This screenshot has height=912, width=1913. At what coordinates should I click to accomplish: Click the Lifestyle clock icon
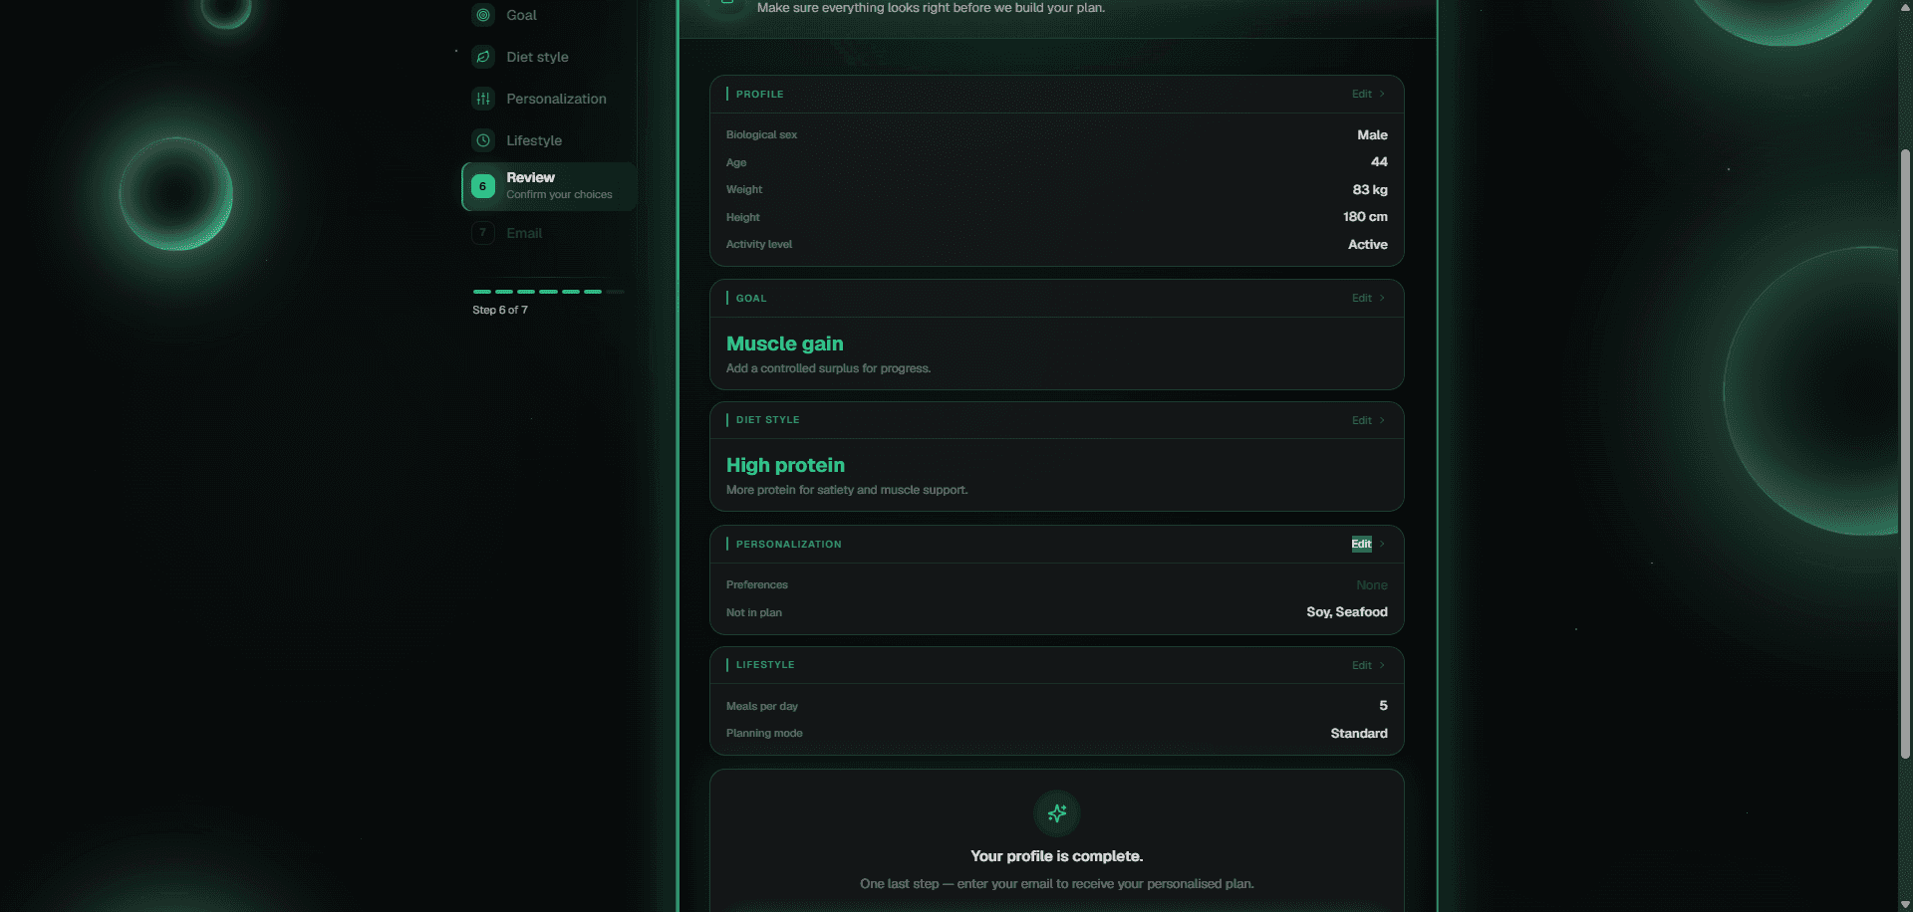[x=483, y=140]
